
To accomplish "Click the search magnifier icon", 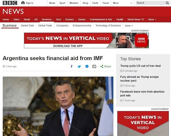I will click(167, 3).
